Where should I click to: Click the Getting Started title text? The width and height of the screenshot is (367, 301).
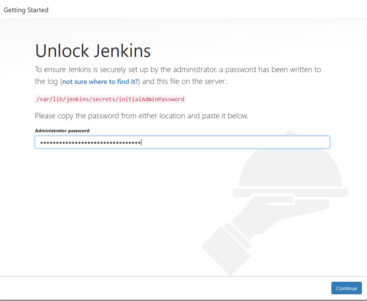click(x=26, y=10)
